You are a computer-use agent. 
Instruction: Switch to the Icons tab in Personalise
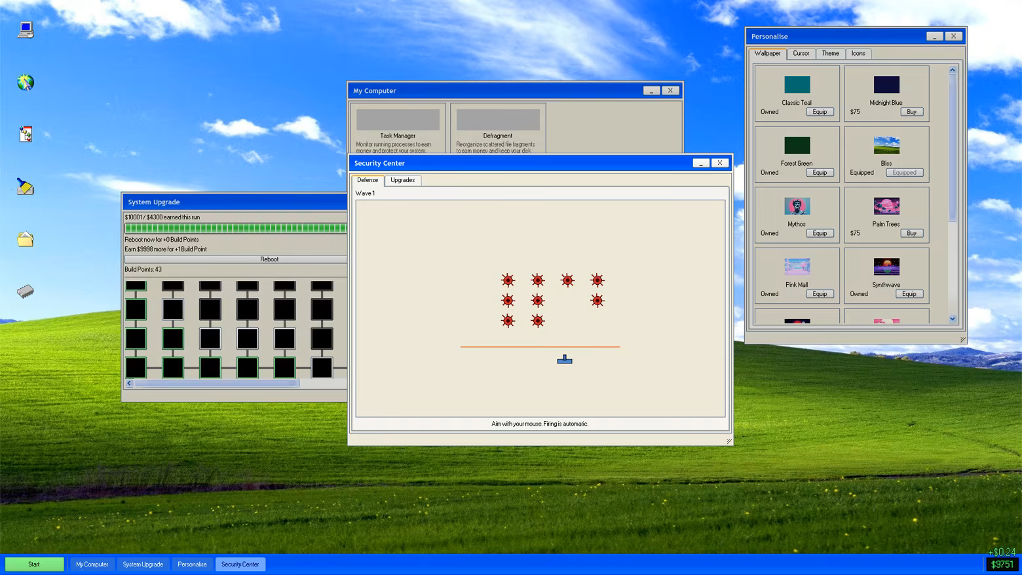(858, 54)
